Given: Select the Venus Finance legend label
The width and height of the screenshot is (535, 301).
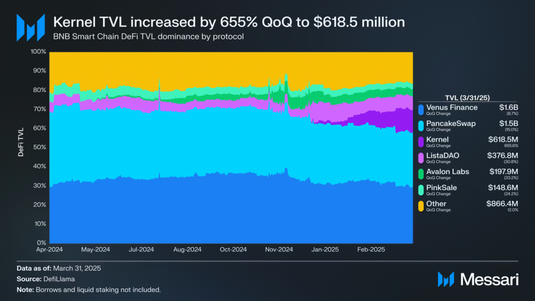Looking at the screenshot, I should point(452,108).
